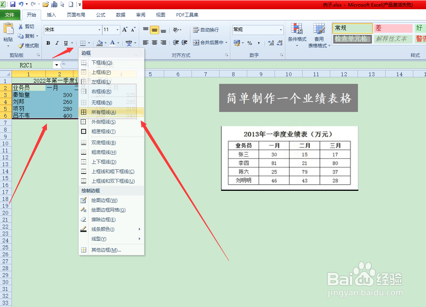The image size is (426, 307).
Task: Activate the 格式刷 format painter
Action: pos(28,45)
